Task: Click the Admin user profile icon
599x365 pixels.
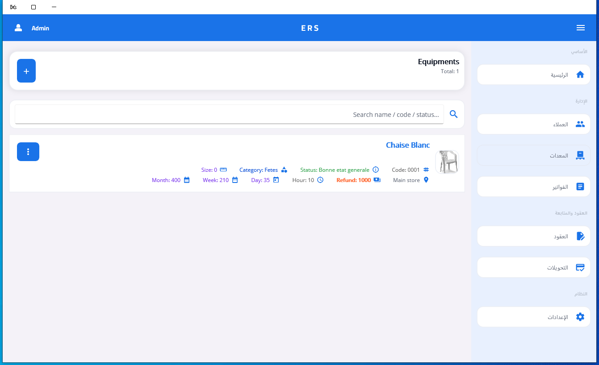Action: (x=18, y=28)
